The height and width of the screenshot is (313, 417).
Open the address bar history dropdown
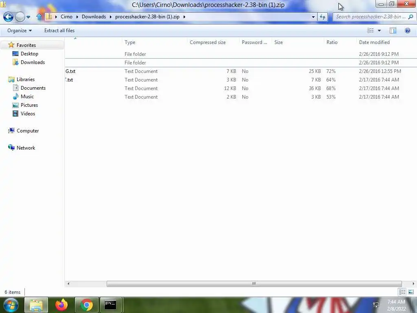(x=313, y=17)
